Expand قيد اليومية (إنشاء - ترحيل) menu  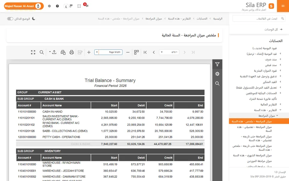tap(262, 54)
